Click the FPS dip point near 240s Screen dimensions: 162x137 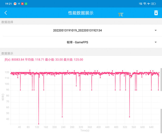point(62,117)
